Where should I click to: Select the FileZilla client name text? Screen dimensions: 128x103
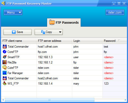[x=12, y=62]
